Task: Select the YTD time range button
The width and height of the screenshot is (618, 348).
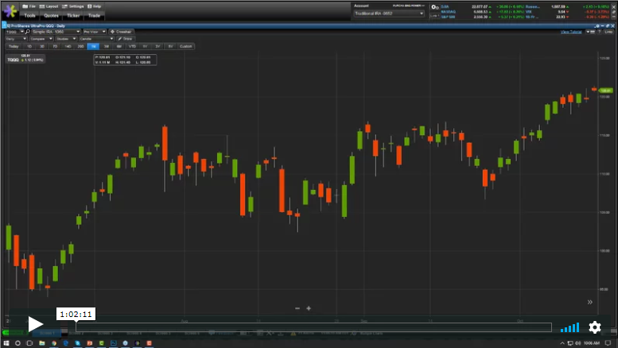Action: pyautogui.click(x=131, y=46)
